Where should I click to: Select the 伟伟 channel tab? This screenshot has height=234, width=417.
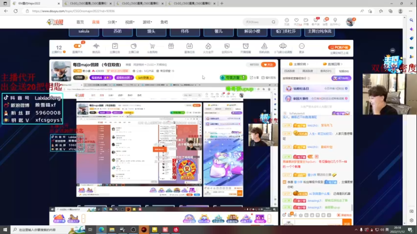pyautogui.click(x=185, y=31)
